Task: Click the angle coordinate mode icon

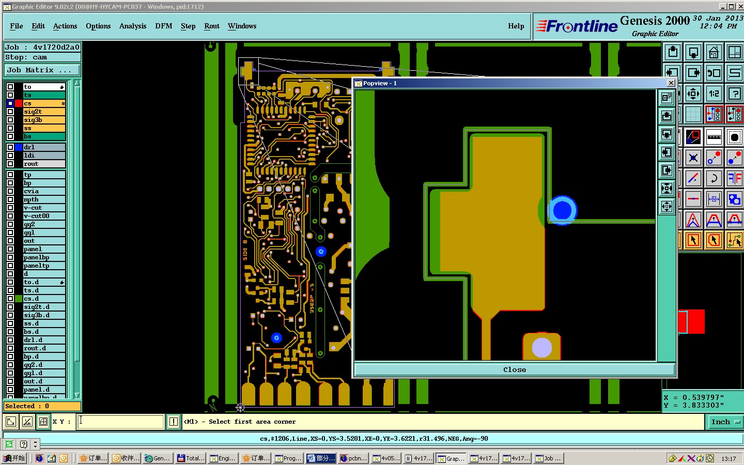Action: tap(27, 422)
